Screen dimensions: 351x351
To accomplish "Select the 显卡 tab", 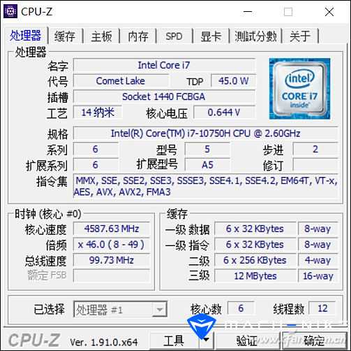I will pyautogui.click(x=211, y=36).
